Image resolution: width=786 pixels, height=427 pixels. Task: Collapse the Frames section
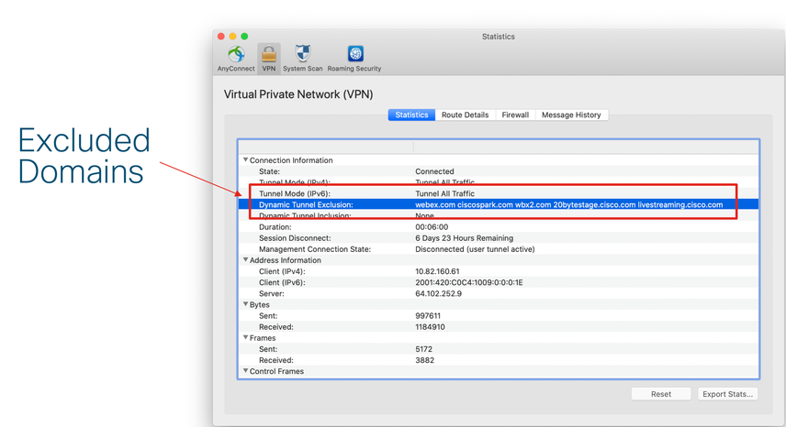click(x=246, y=337)
